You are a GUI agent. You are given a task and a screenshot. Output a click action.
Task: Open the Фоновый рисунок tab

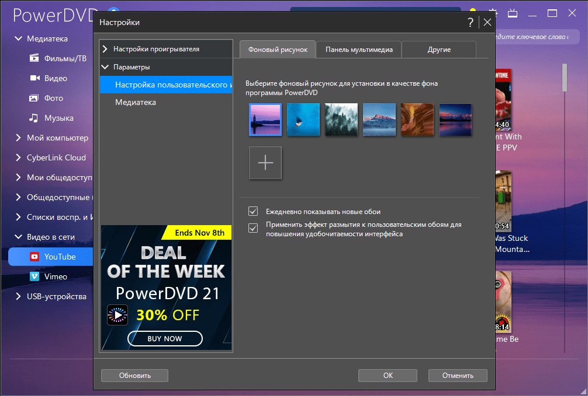point(278,50)
